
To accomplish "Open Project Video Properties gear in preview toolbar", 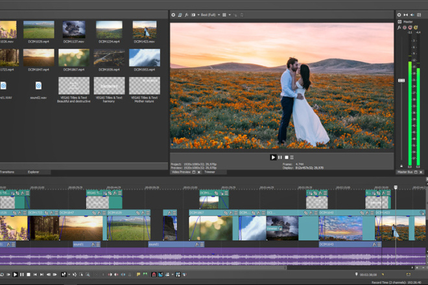I will [173, 15].
